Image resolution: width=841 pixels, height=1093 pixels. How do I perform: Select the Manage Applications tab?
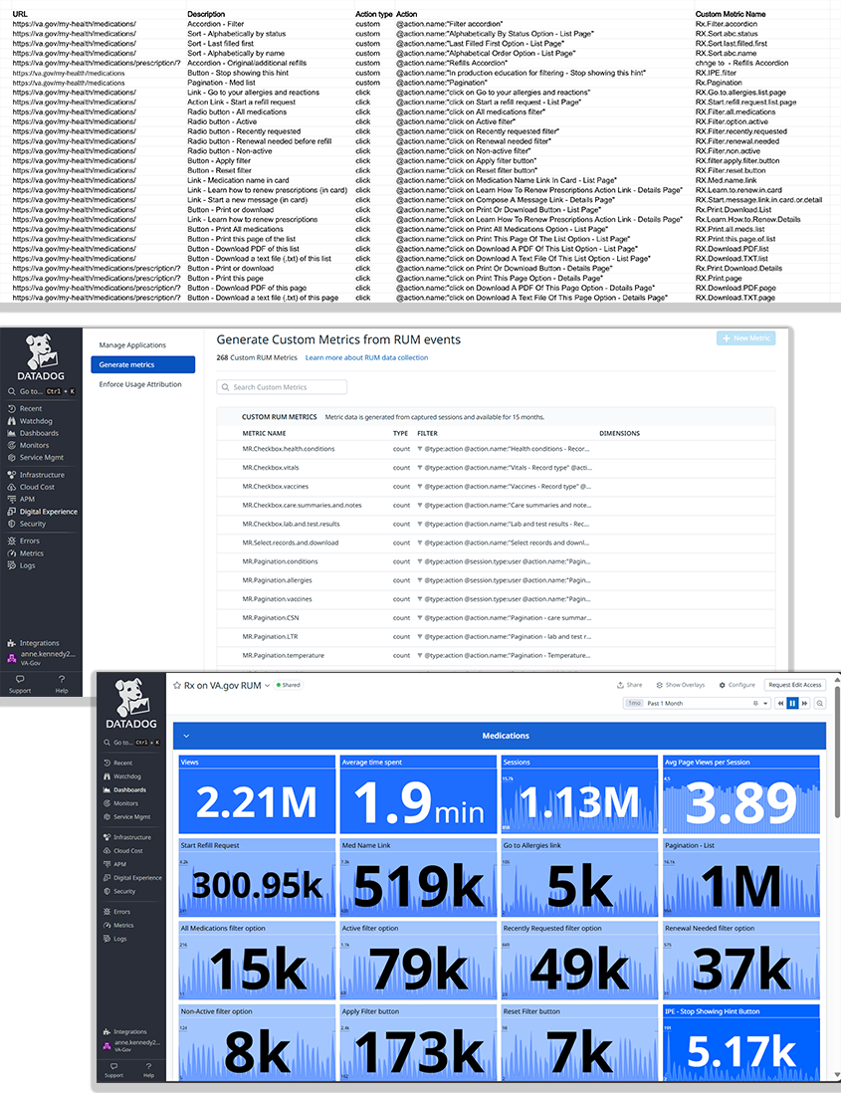[132, 345]
